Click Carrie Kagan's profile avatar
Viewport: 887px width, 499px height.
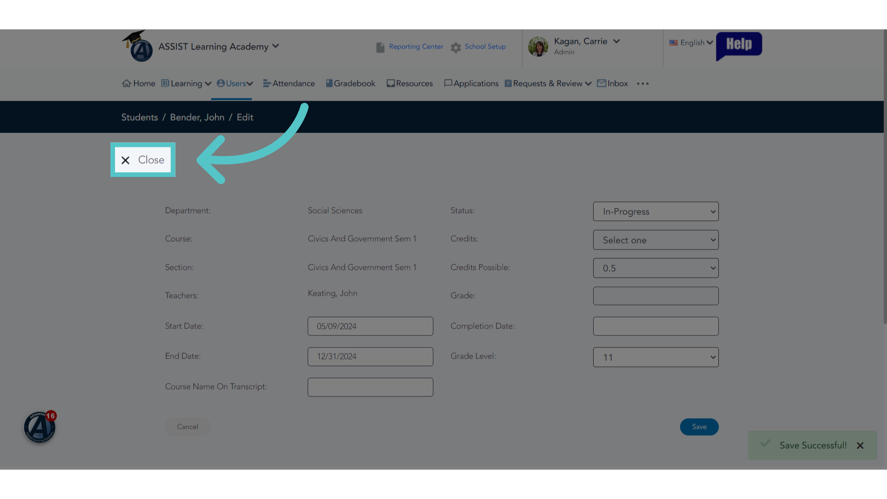click(x=538, y=47)
